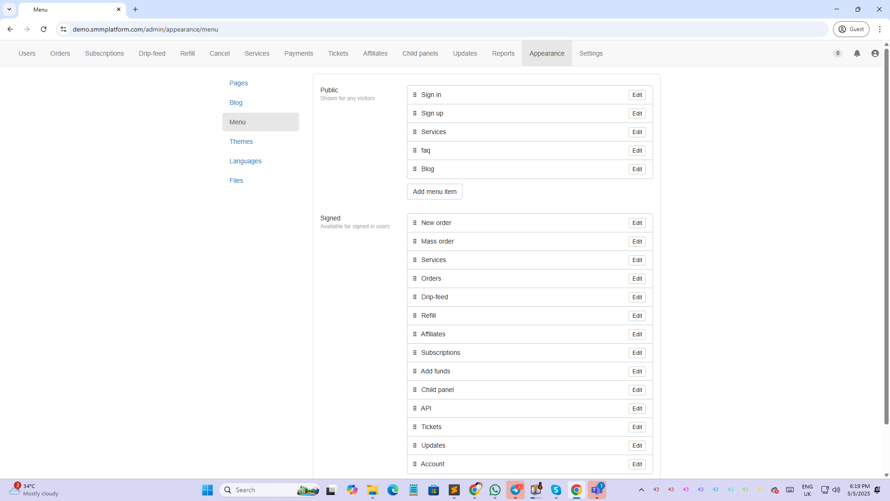Open Chrome three-dot menu
Viewport: 890px width, 501px height.
[880, 29]
